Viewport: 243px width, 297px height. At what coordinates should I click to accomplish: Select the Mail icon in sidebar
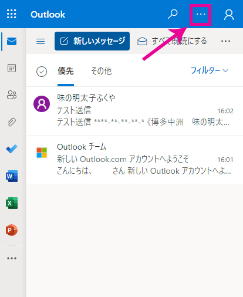tap(12, 42)
